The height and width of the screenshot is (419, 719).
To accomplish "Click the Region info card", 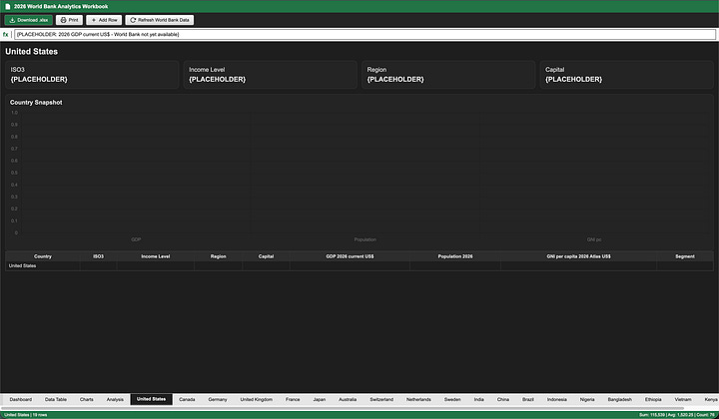I will pyautogui.click(x=448, y=75).
